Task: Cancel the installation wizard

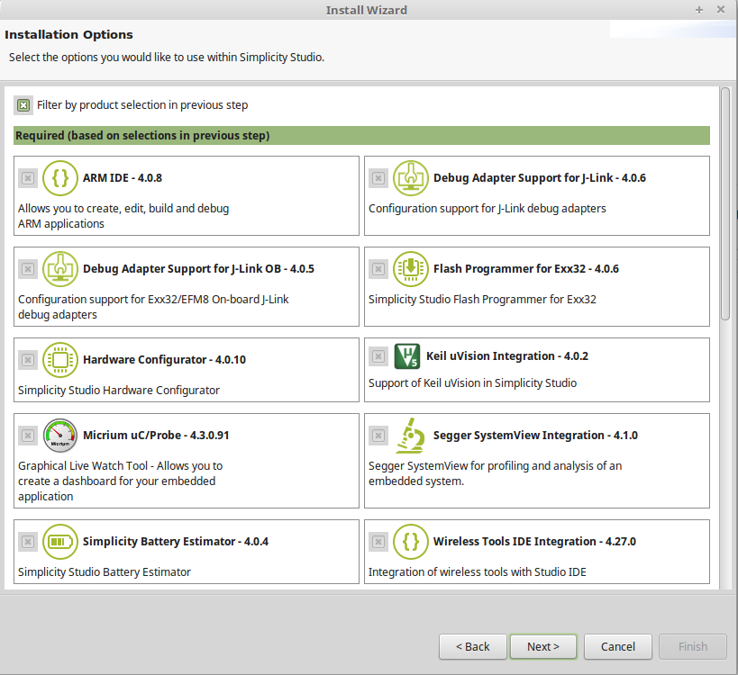Action: [x=617, y=646]
